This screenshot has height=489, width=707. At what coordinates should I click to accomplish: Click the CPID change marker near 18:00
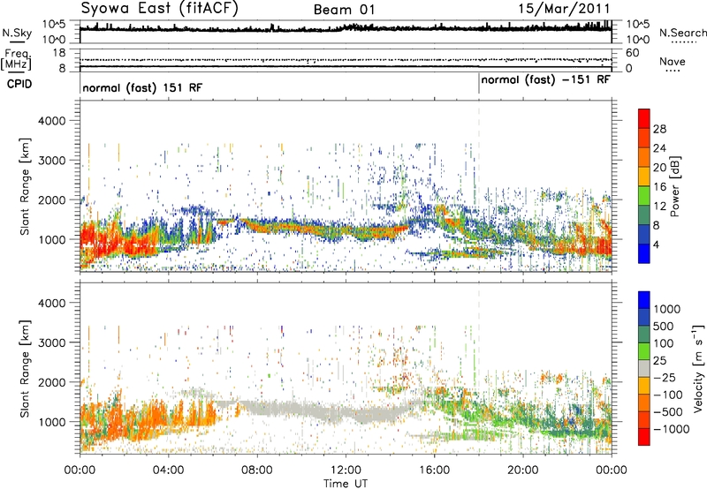pos(479,84)
